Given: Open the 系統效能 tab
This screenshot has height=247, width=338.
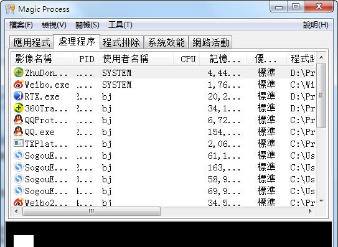Looking at the screenshot, I should click(x=166, y=42).
